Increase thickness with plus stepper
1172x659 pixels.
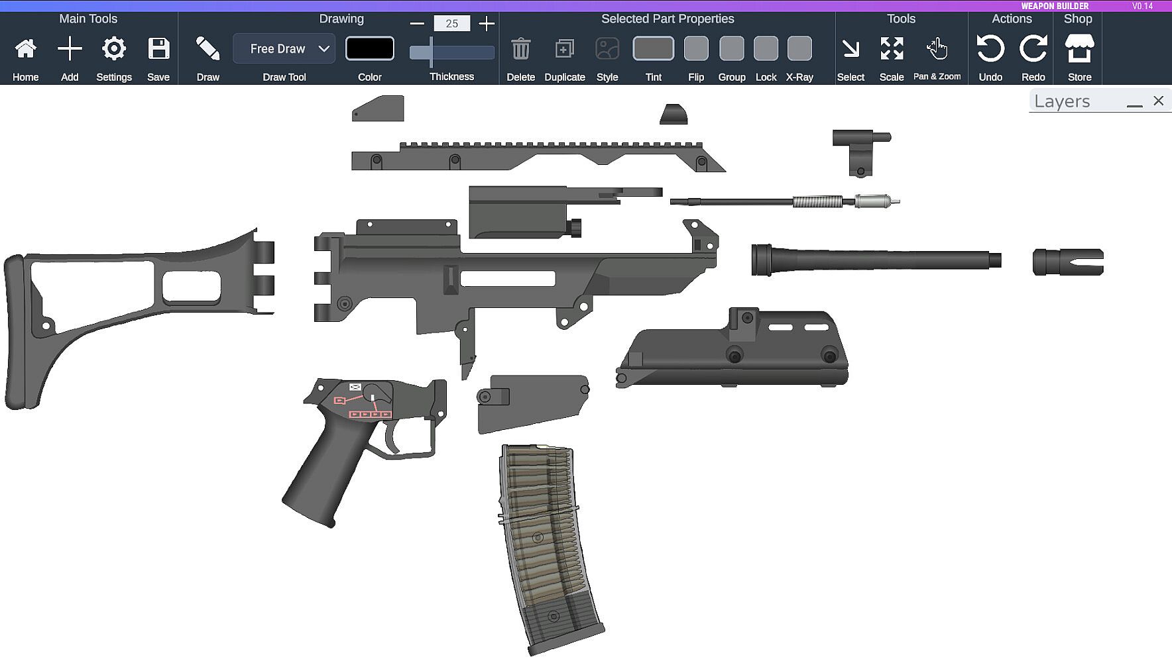[487, 24]
